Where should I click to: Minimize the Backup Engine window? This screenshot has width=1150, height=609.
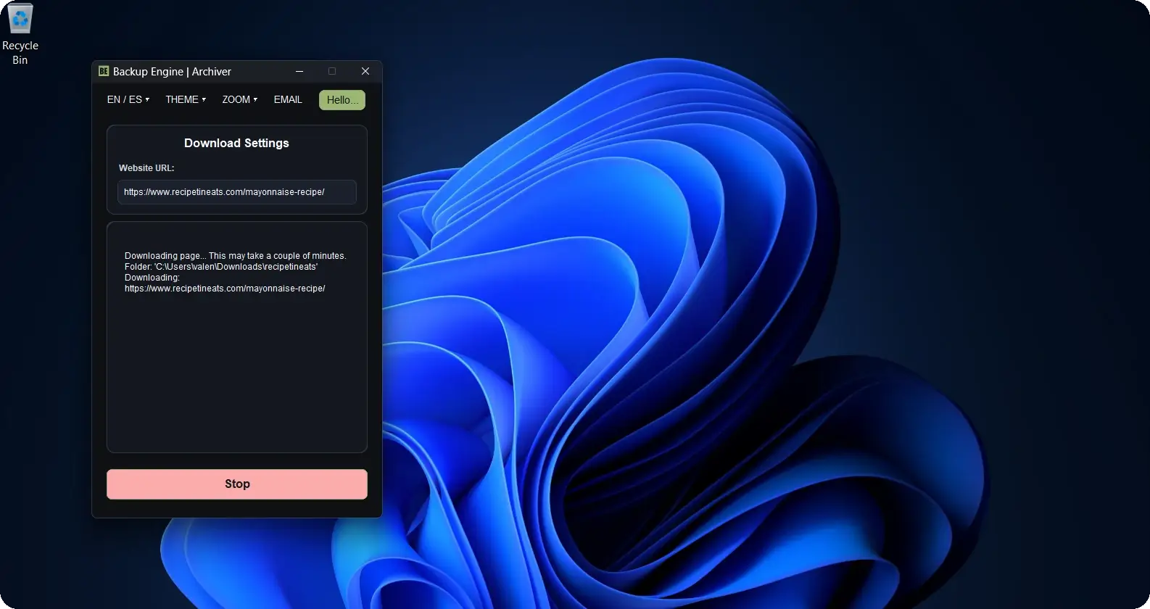[x=299, y=71]
